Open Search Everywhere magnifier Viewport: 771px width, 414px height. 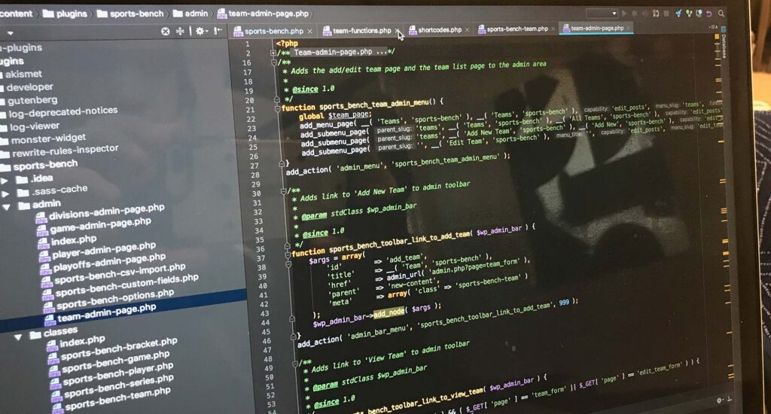(x=721, y=14)
